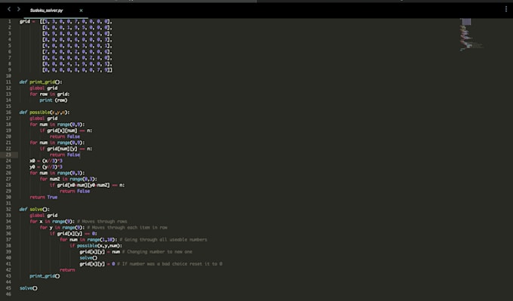The image size is (513, 301).
Task: Click 'if grid[x][num] == n:' line
Action: click(66, 131)
